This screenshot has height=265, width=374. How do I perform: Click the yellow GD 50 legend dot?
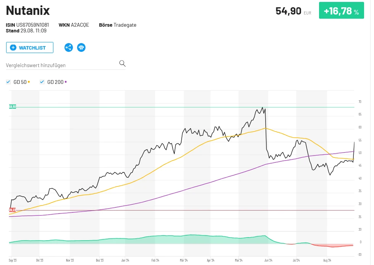pos(29,82)
